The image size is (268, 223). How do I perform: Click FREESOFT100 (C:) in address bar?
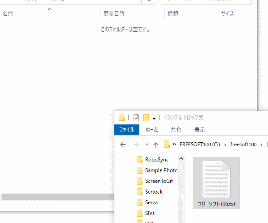[x=200, y=145]
